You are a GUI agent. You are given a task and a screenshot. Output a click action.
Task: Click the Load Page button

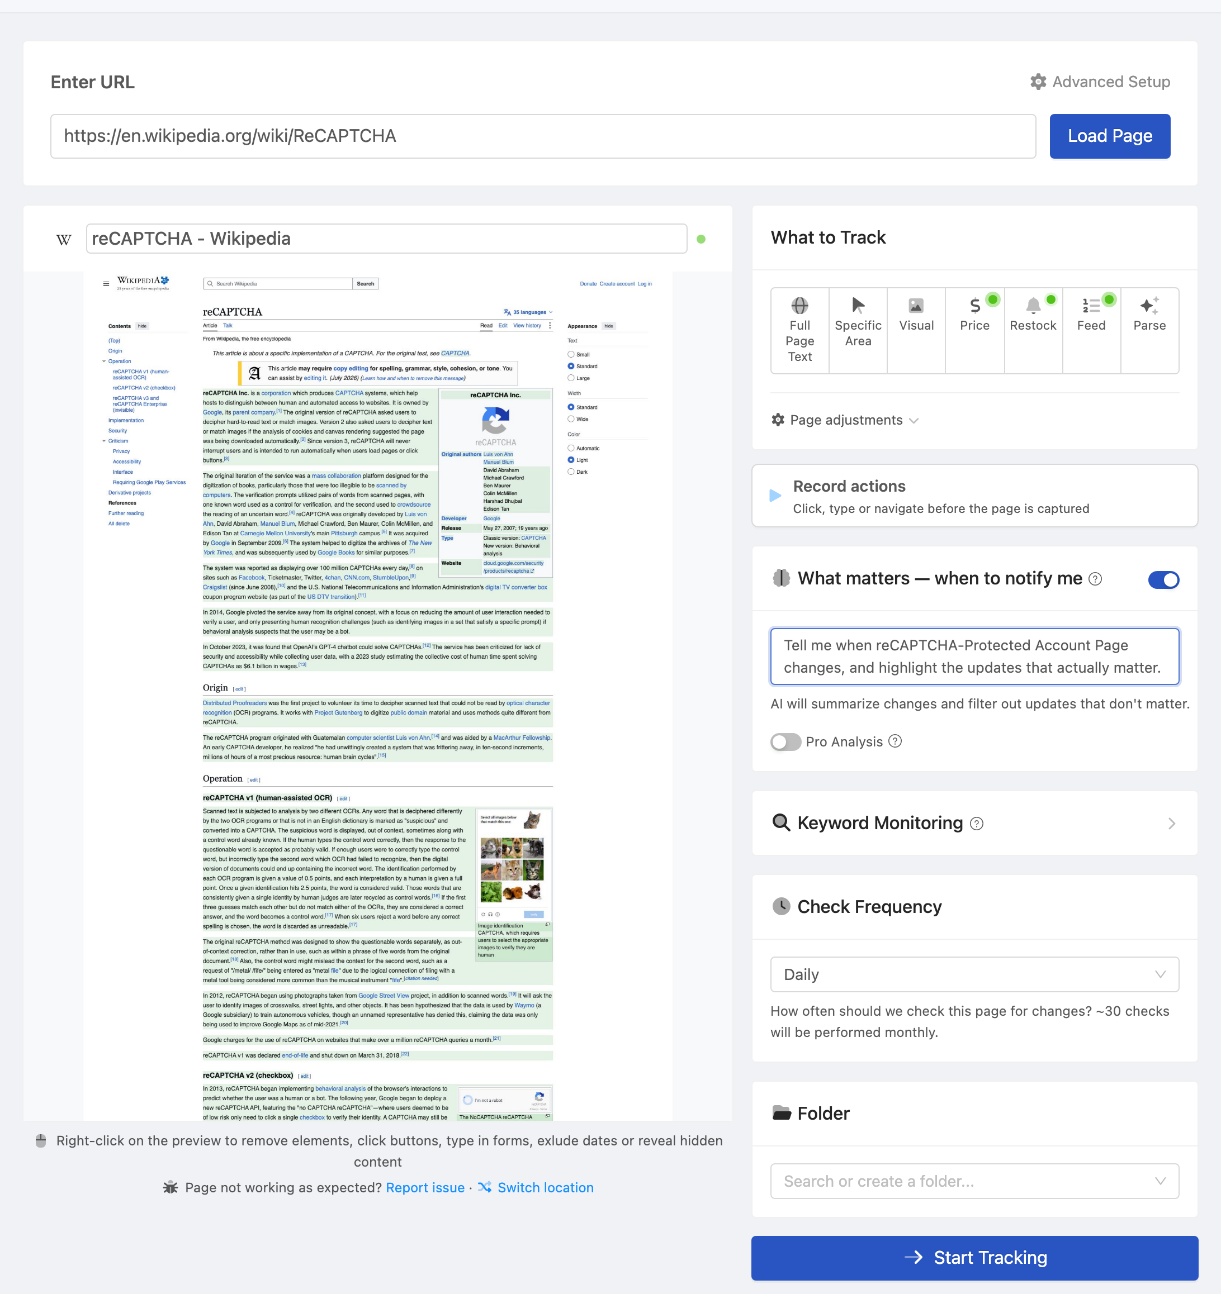(1110, 136)
